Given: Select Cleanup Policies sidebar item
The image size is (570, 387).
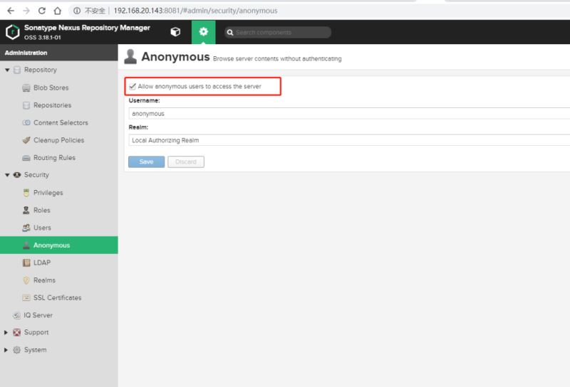Looking at the screenshot, I should 58,140.
